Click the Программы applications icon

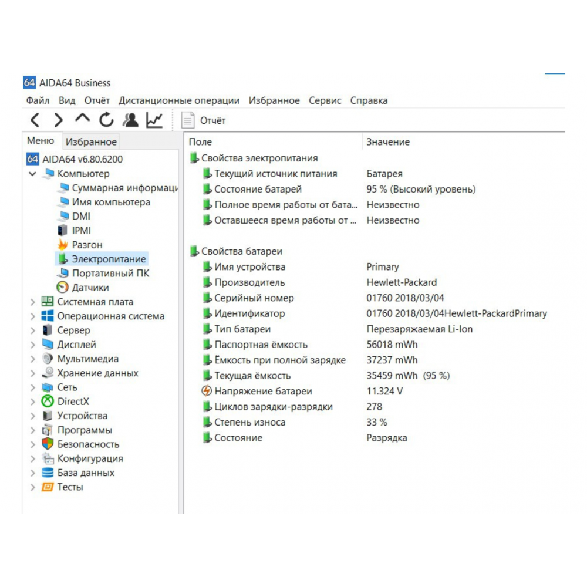(48, 430)
